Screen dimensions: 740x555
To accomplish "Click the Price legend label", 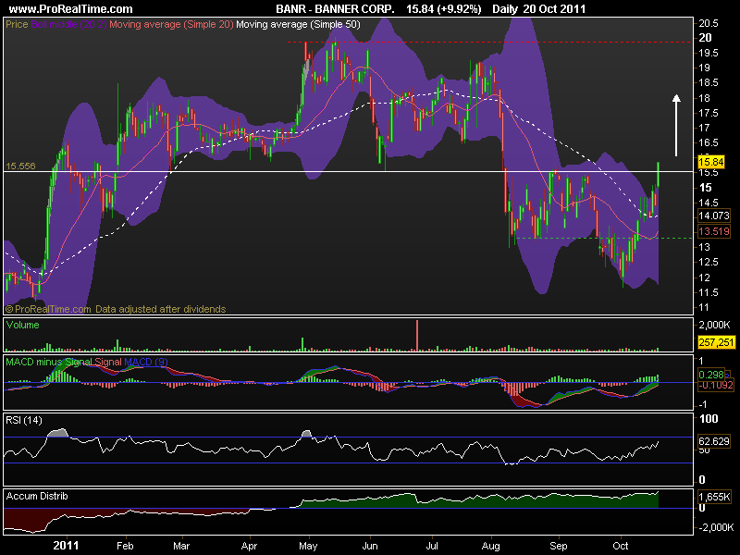I will pos(17,24).
